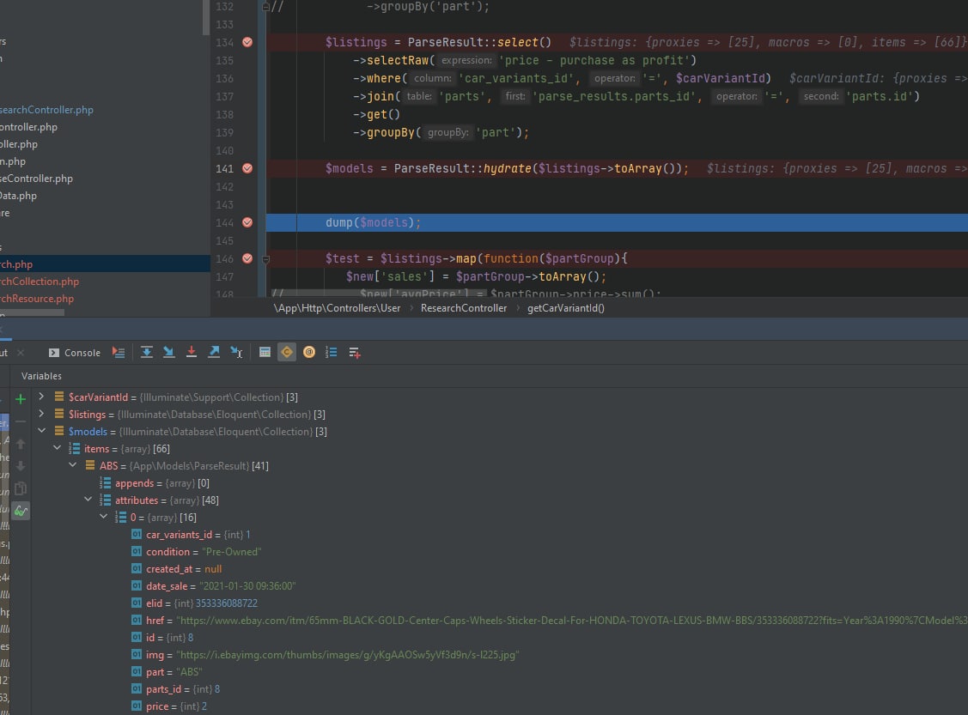
Task: Toggle breakpoint on line 144
Action: tap(247, 222)
